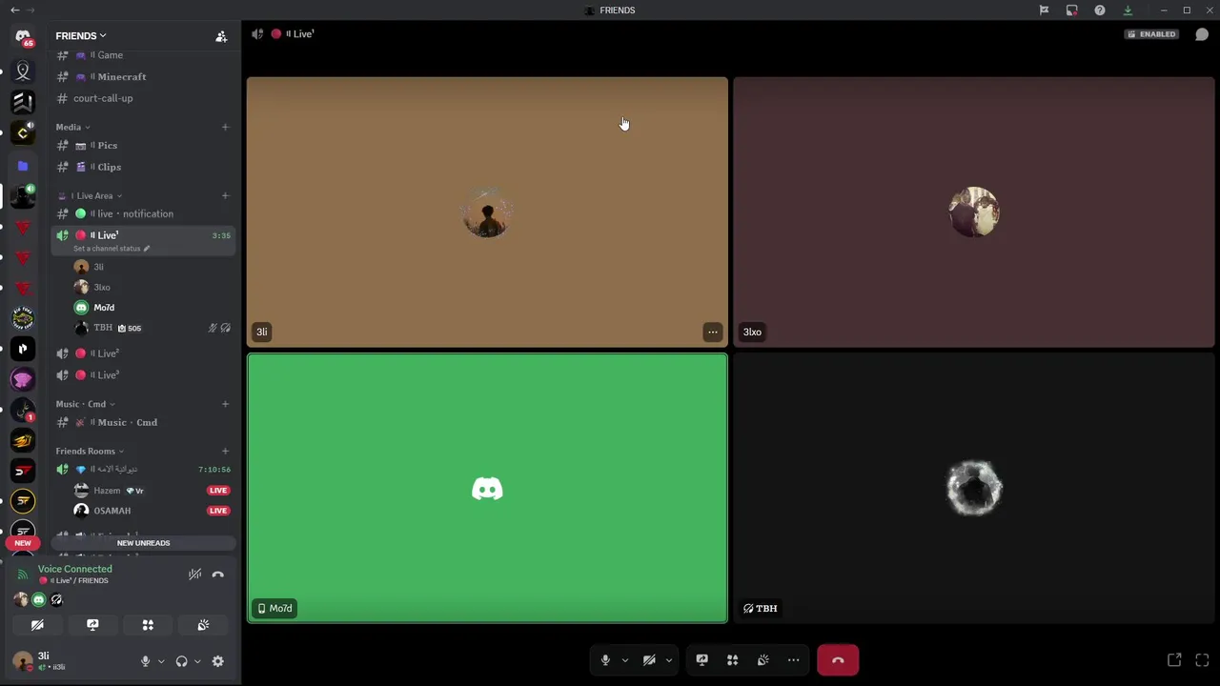Open quests flag icon in title bar
This screenshot has height=686, width=1220.
[x=1044, y=10]
